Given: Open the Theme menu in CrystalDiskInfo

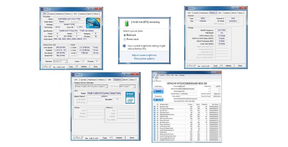Looking at the screenshot, I should pos(168,75).
